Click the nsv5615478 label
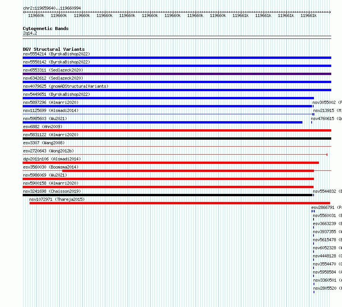This screenshot has height=307, width=342. pos(327,240)
